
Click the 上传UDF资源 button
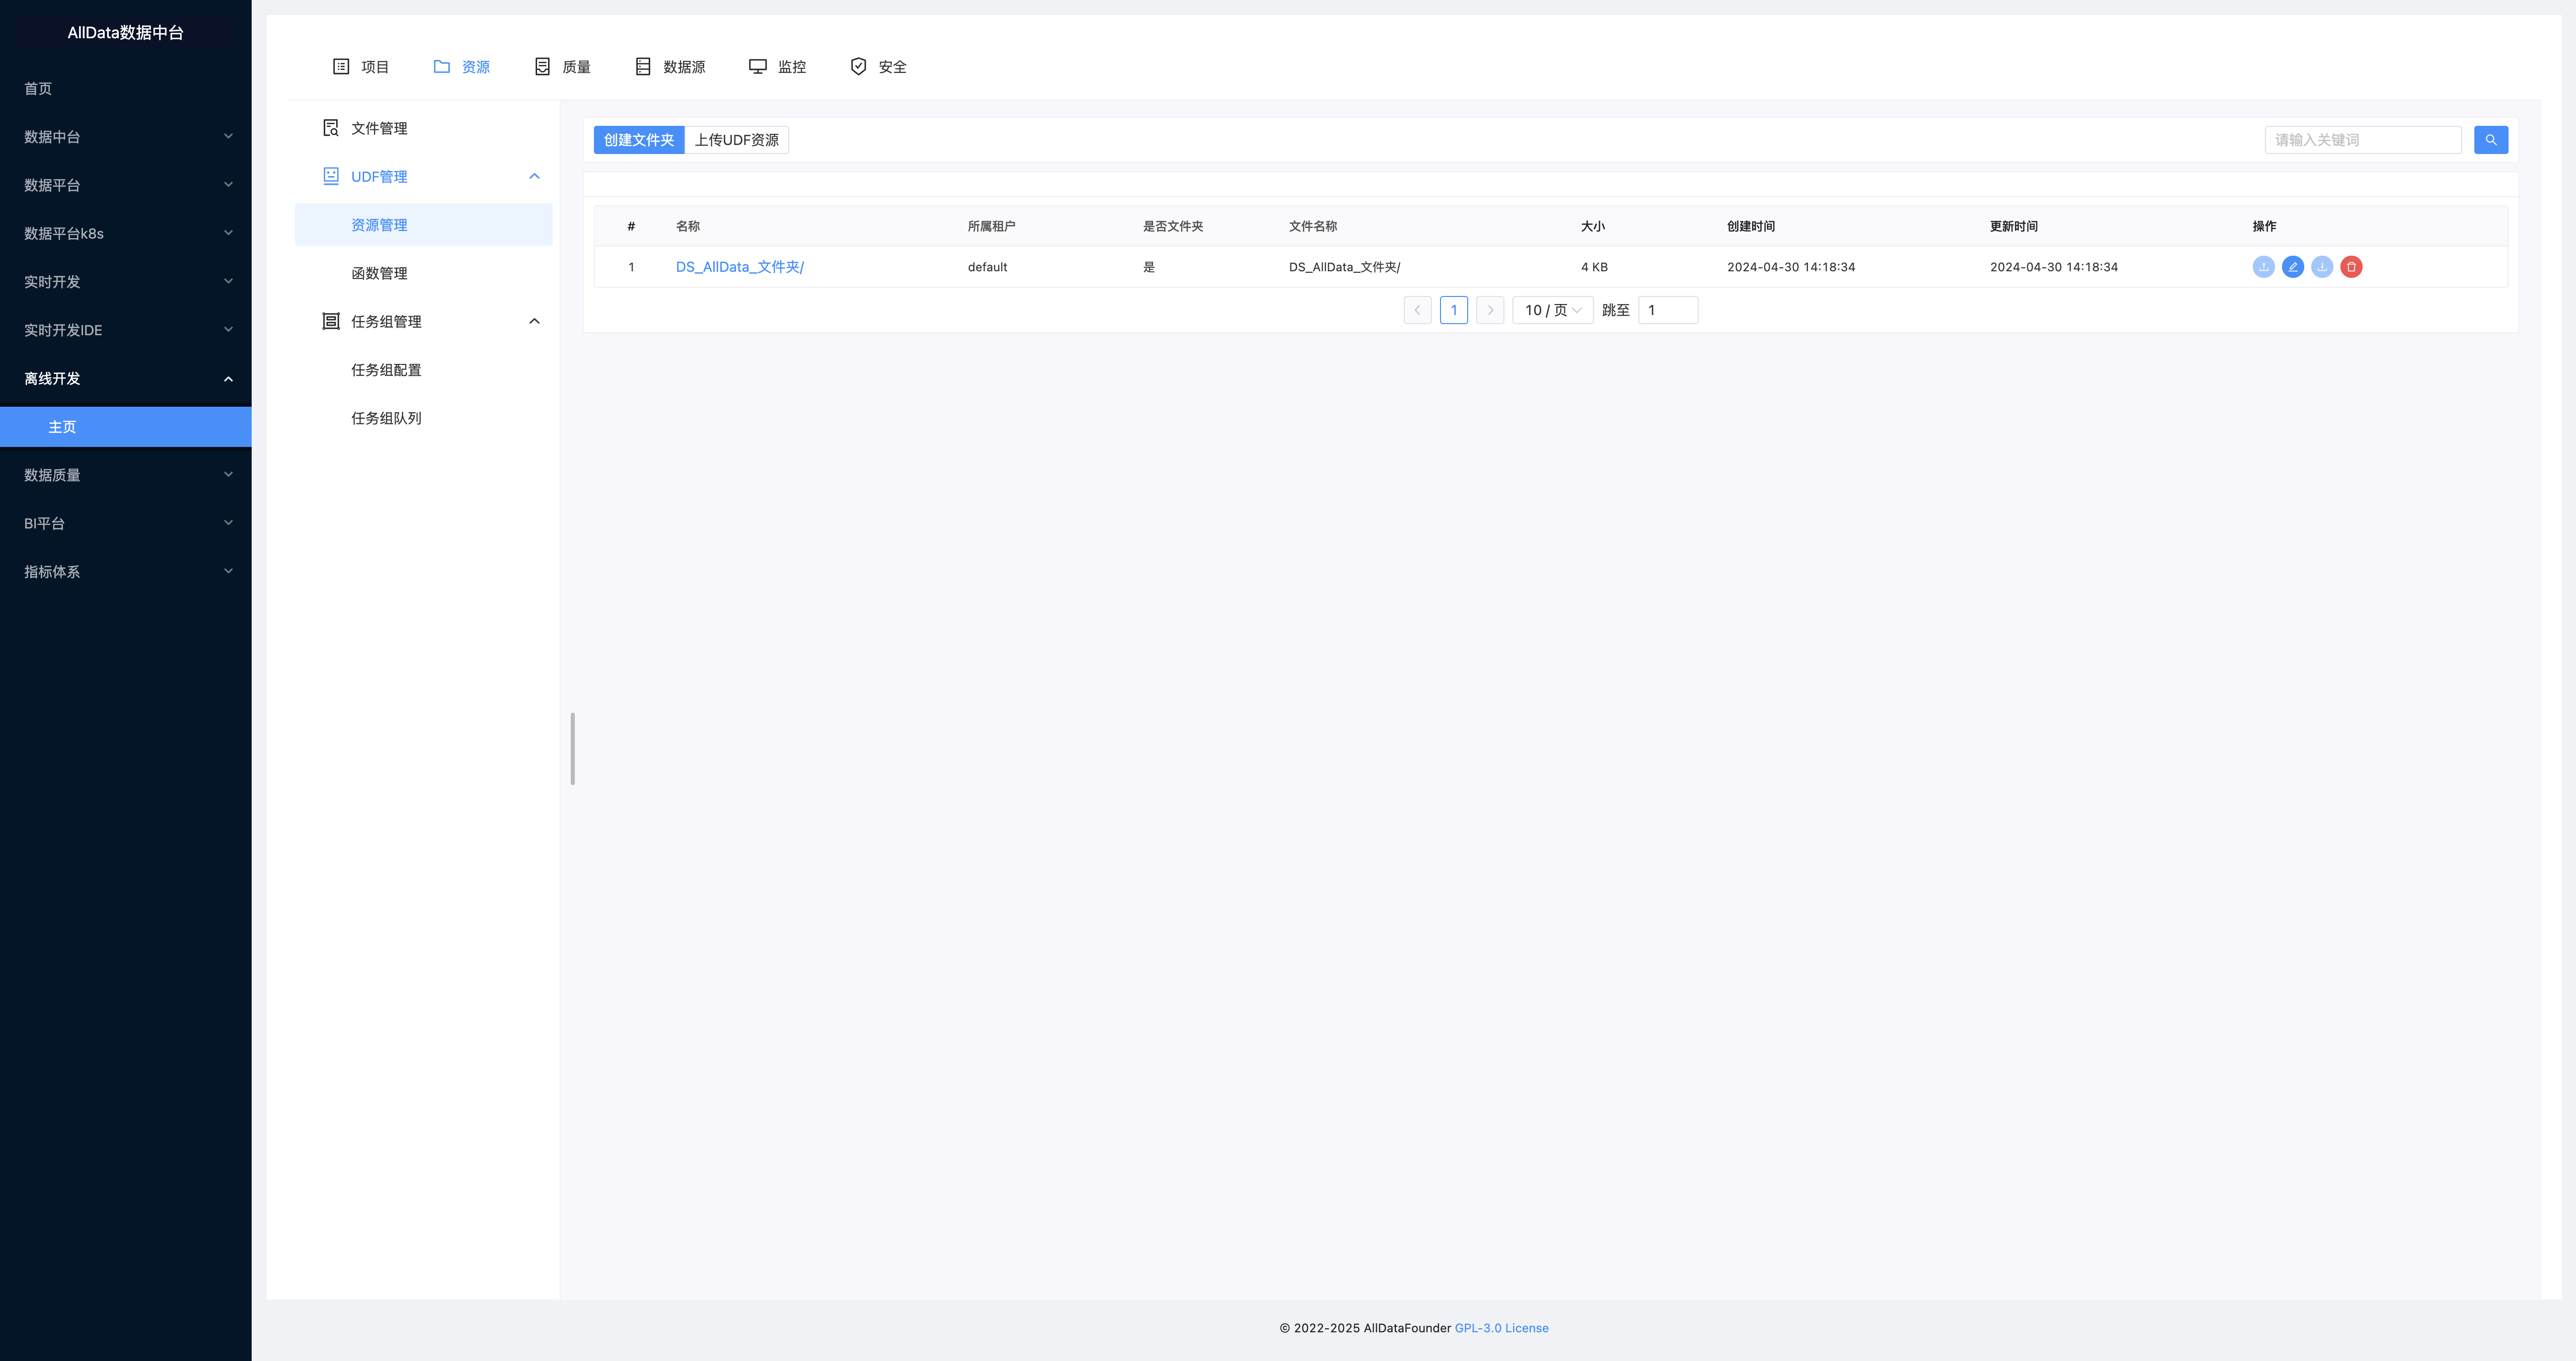click(x=737, y=140)
